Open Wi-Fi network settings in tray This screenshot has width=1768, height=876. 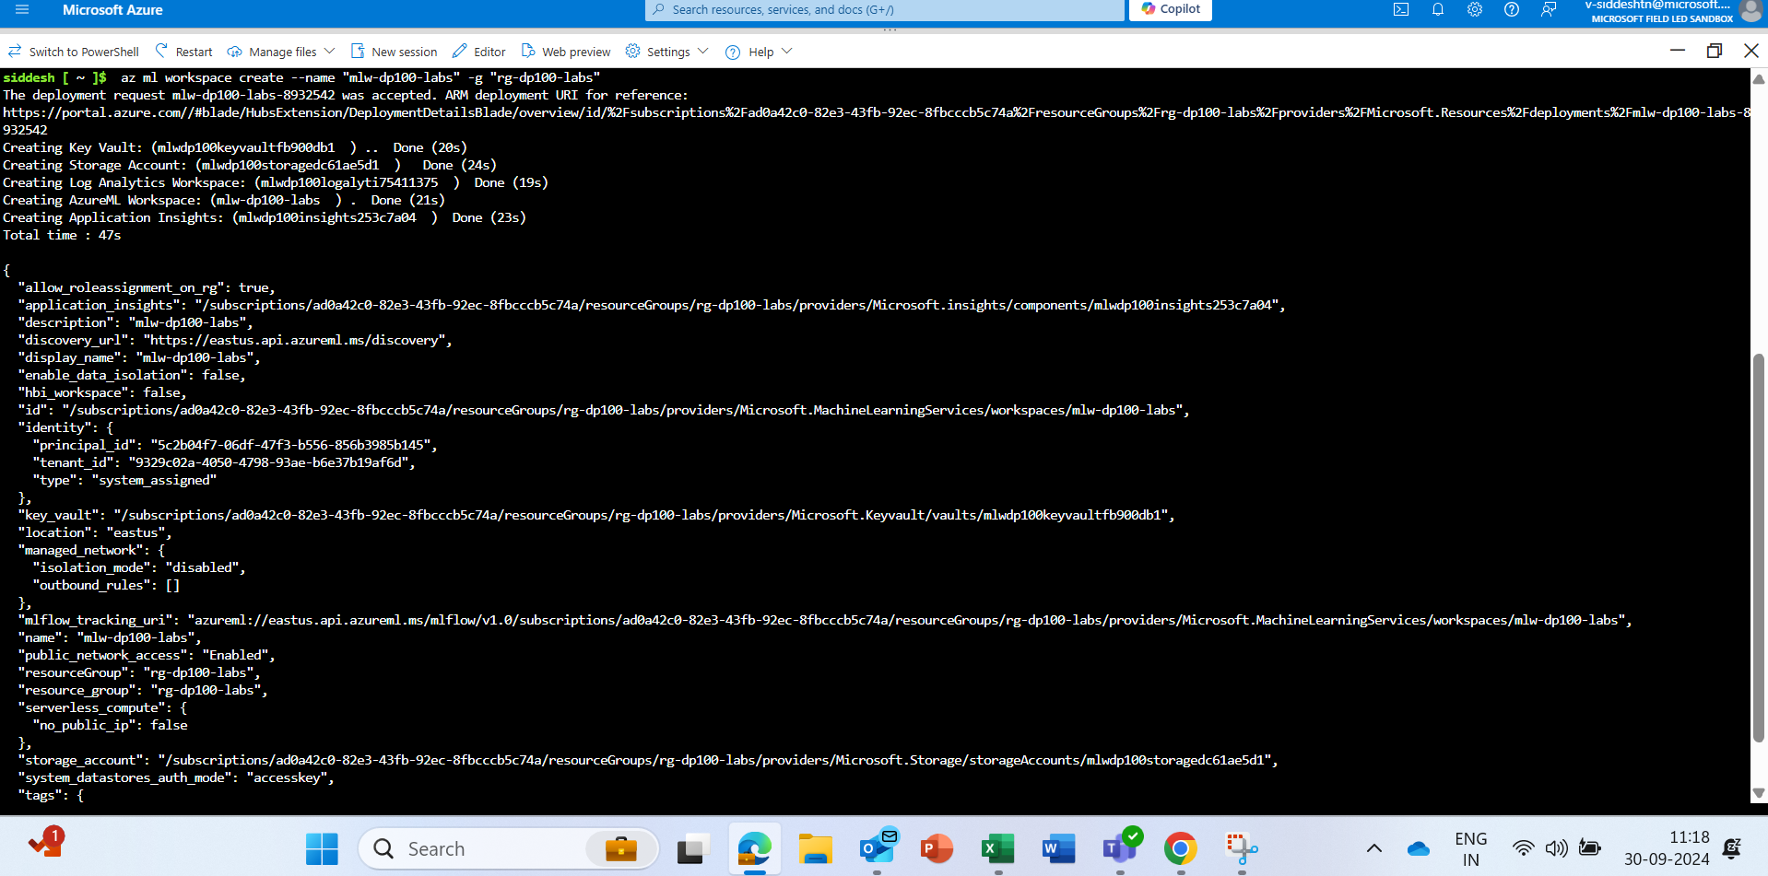tap(1524, 848)
